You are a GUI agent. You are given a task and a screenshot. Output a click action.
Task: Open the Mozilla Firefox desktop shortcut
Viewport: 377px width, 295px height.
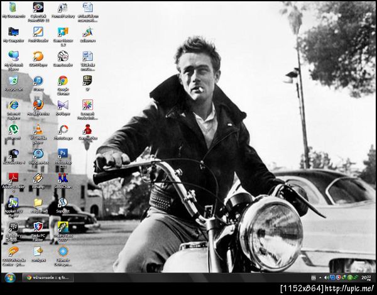[38, 104]
